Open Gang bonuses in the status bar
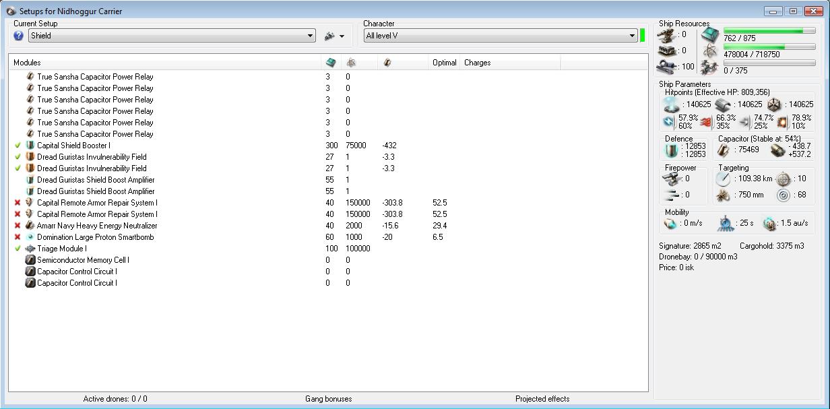 click(329, 399)
